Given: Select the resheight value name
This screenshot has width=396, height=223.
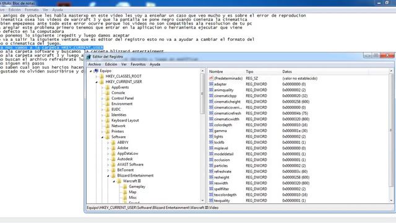Looking at the screenshot, I should tap(222, 177).
